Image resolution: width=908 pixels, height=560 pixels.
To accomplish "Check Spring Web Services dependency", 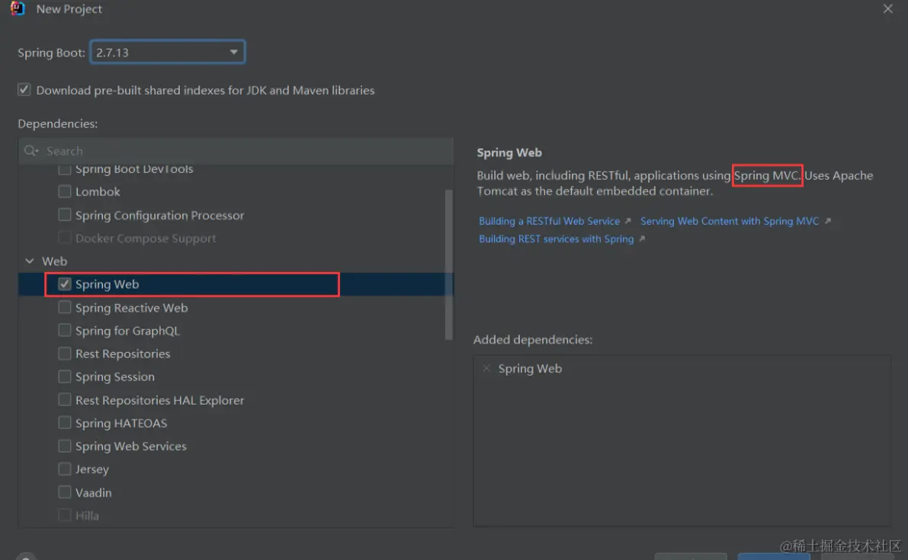I will (65, 446).
